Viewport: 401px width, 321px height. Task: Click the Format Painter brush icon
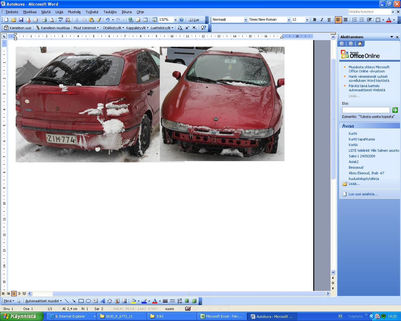click(x=99, y=20)
